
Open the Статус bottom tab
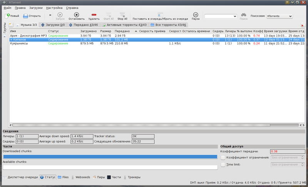point(48,177)
